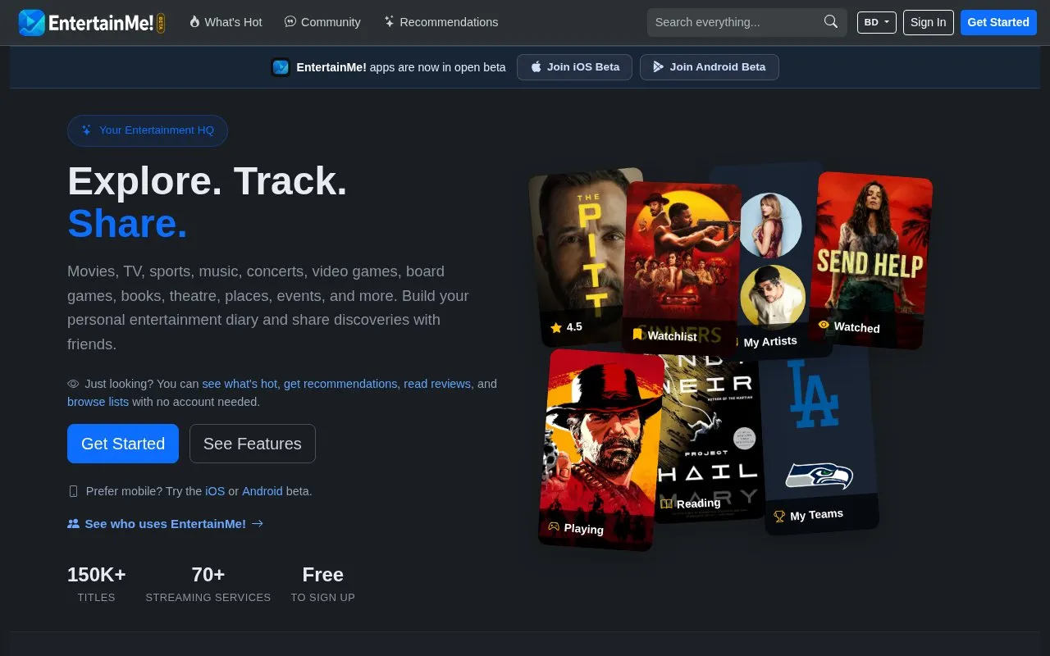Click the gamepad icon on the Playing card
Screen dimensions: 1050x656
tap(554, 526)
